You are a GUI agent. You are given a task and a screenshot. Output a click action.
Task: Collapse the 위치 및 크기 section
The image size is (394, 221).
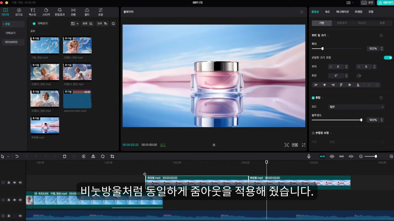[328, 36]
